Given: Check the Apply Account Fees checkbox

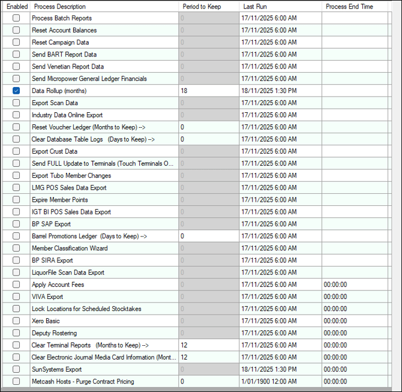Looking at the screenshot, I should click(16, 285).
